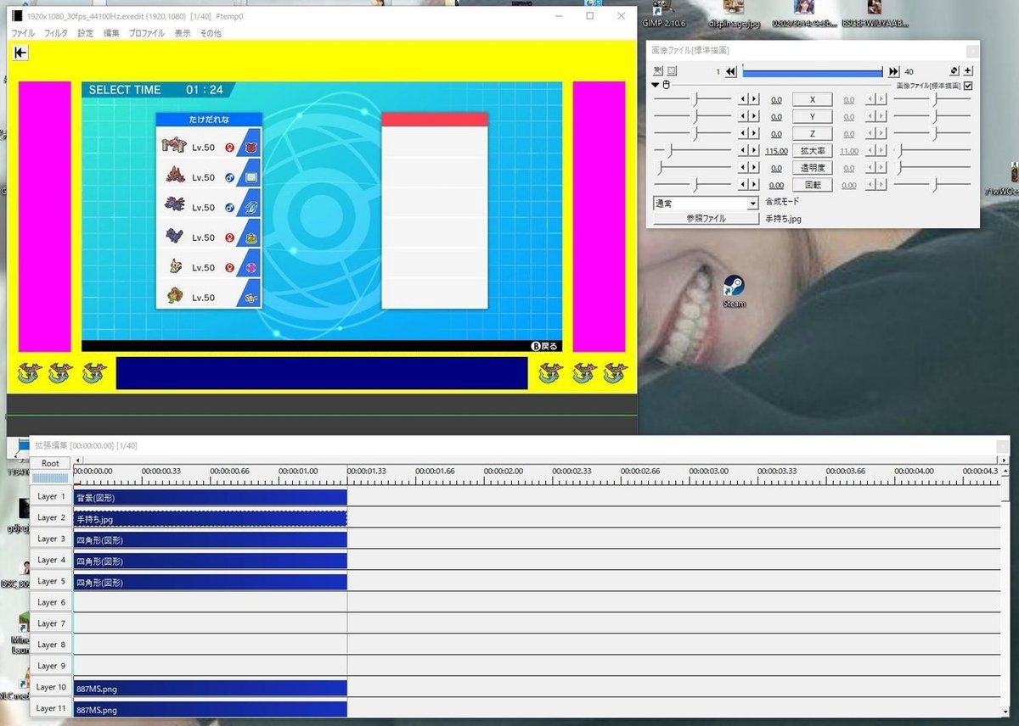Toggle visibility of Layer 4
The height and width of the screenshot is (726, 1019).
coord(51,560)
